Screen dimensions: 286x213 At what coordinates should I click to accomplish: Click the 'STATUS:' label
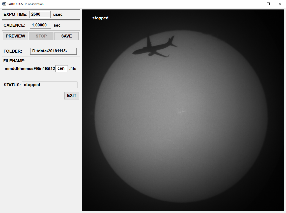pos(12,85)
